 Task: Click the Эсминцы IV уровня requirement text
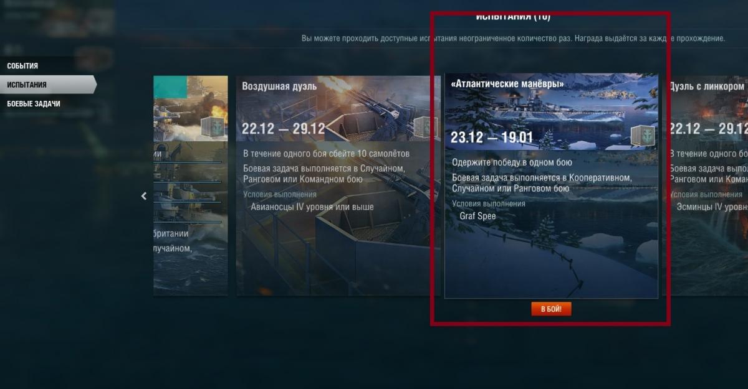click(712, 207)
